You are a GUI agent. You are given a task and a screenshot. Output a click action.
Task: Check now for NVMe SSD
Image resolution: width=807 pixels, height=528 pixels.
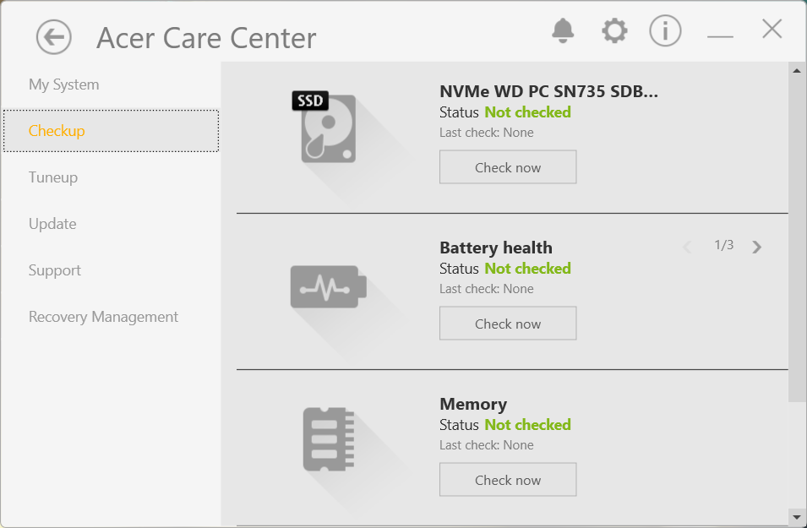(x=508, y=167)
